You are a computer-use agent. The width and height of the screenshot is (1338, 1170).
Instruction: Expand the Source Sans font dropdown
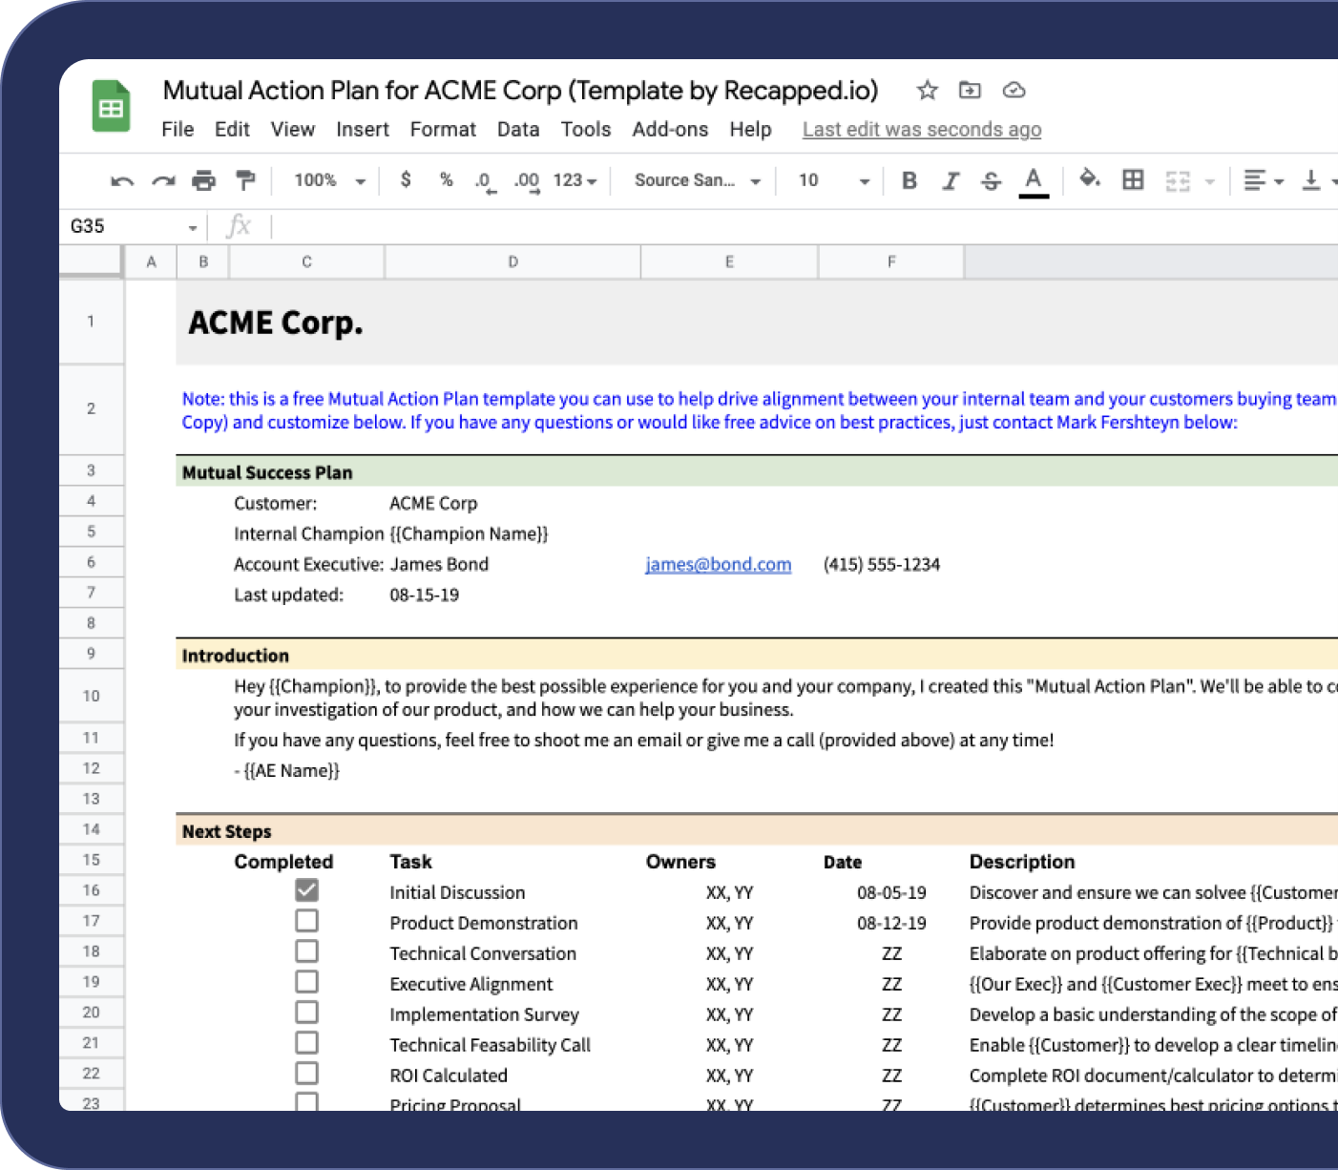click(x=697, y=180)
